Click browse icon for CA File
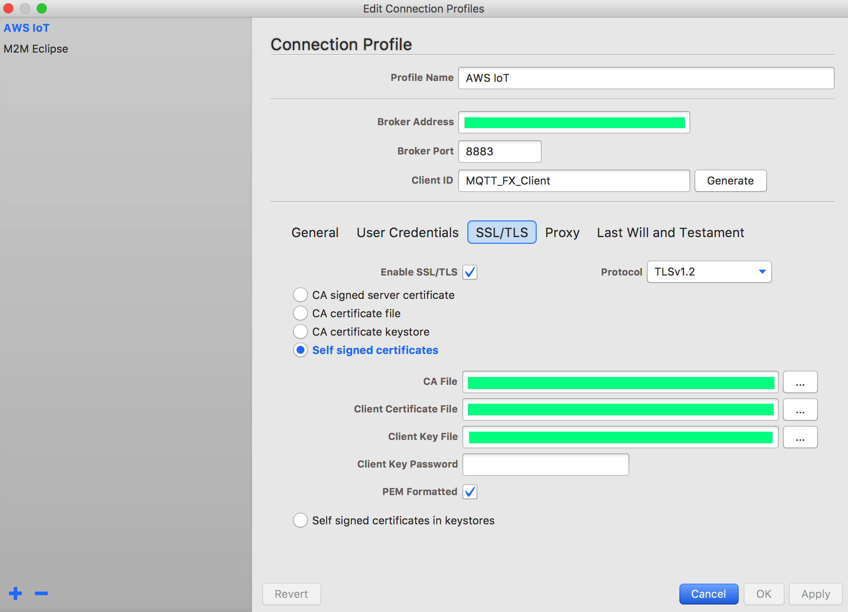The image size is (848, 612). [x=800, y=382]
